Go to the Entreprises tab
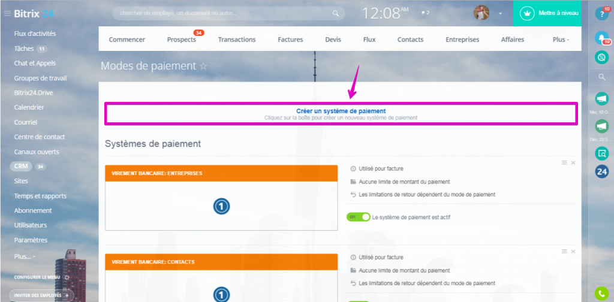 coord(462,39)
